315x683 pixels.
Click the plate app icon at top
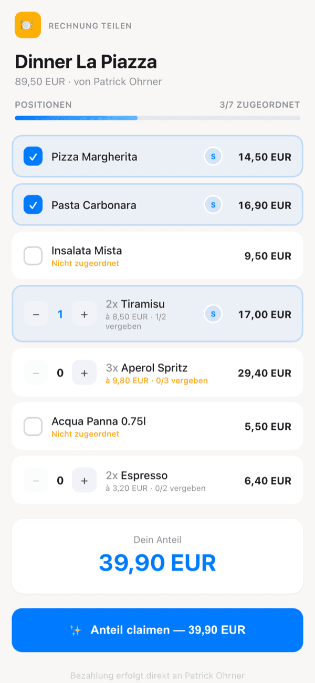click(28, 25)
